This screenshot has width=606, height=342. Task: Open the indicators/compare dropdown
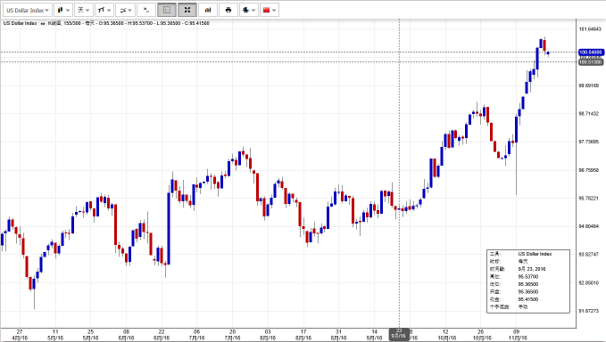click(125, 10)
